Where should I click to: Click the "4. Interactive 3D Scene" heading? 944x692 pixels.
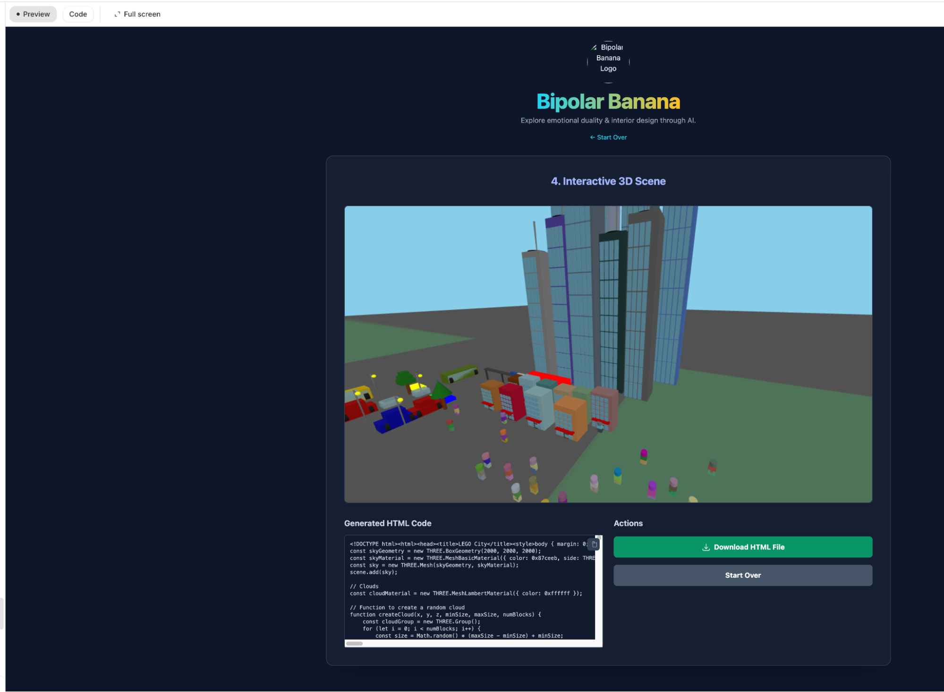tap(608, 181)
